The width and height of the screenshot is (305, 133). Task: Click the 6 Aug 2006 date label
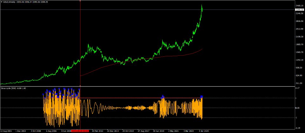51,131
